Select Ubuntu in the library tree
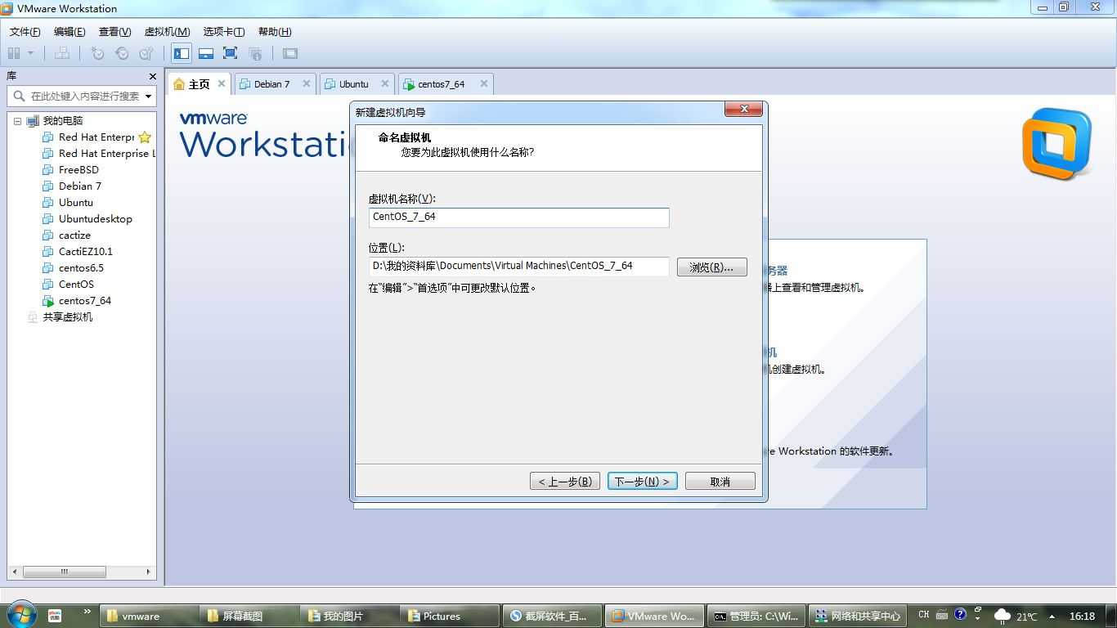 pyautogui.click(x=76, y=203)
